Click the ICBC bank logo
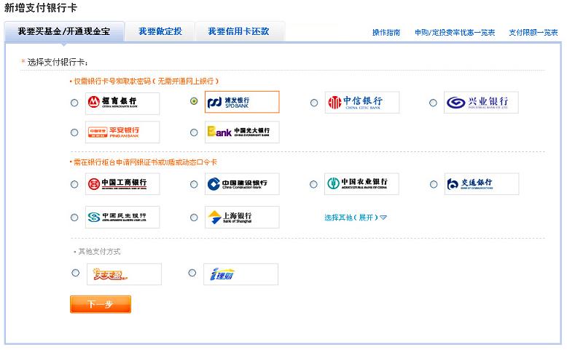 click(x=122, y=184)
